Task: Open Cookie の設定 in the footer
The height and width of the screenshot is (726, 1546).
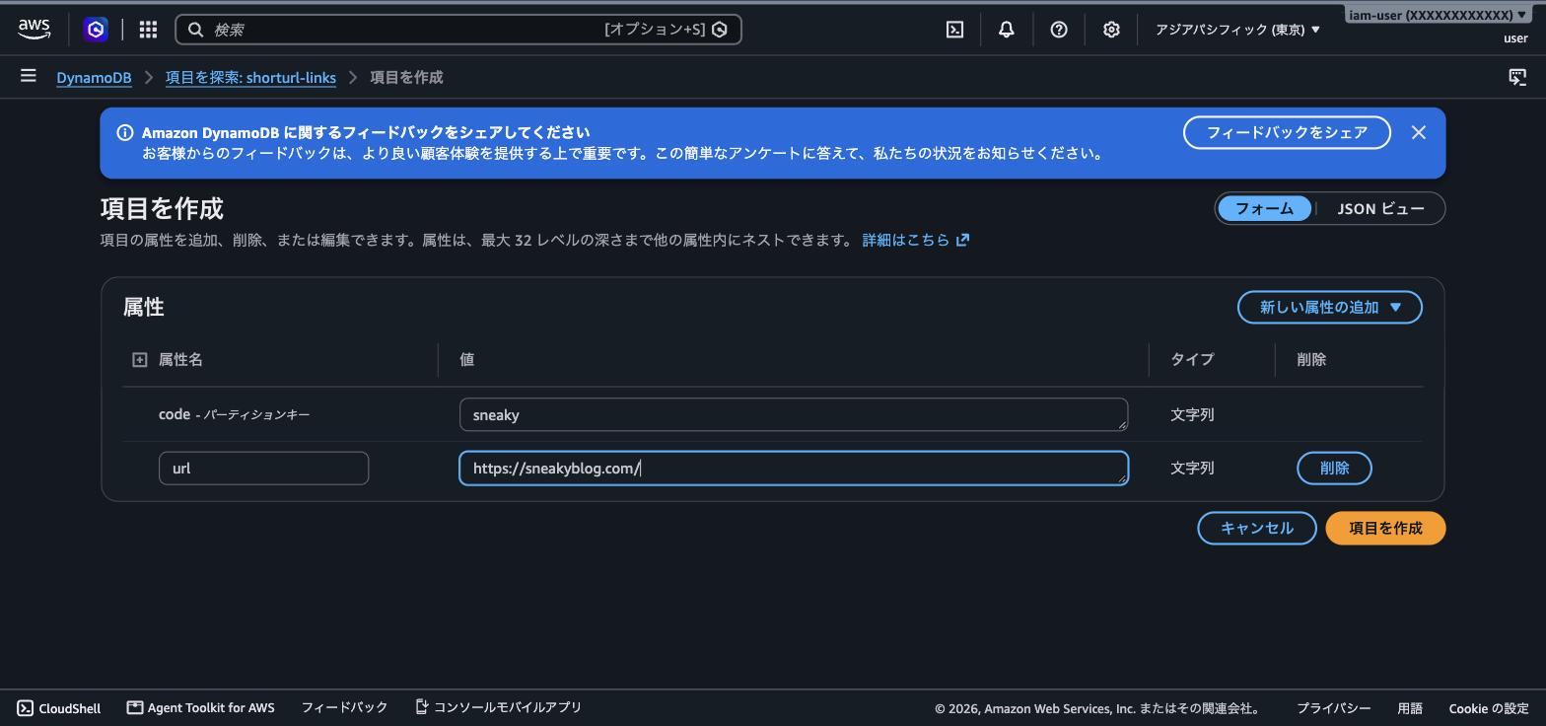Action: click(x=1488, y=708)
